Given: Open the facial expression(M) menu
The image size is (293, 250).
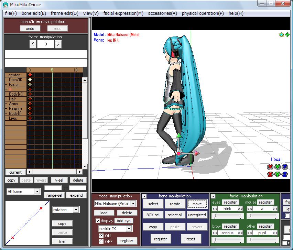Looking at the screenshot, I should (123, 13).
